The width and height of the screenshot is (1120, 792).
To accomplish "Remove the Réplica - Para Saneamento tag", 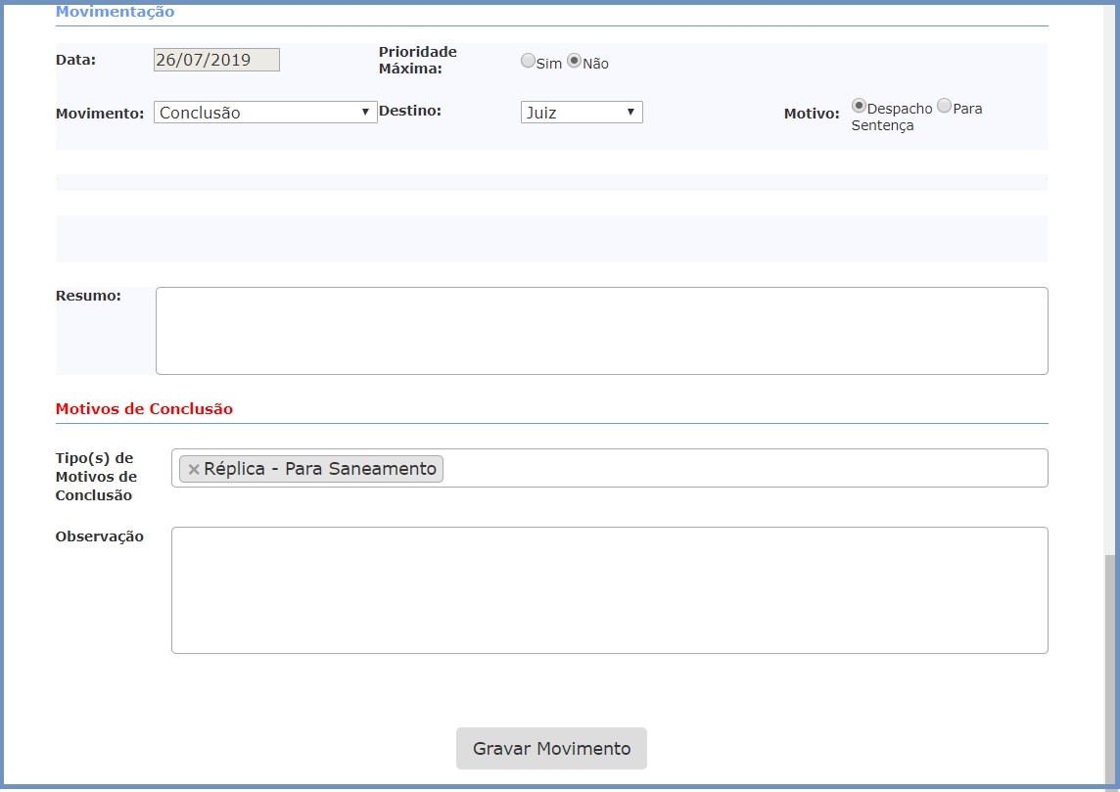I will (x=194, y=470).
